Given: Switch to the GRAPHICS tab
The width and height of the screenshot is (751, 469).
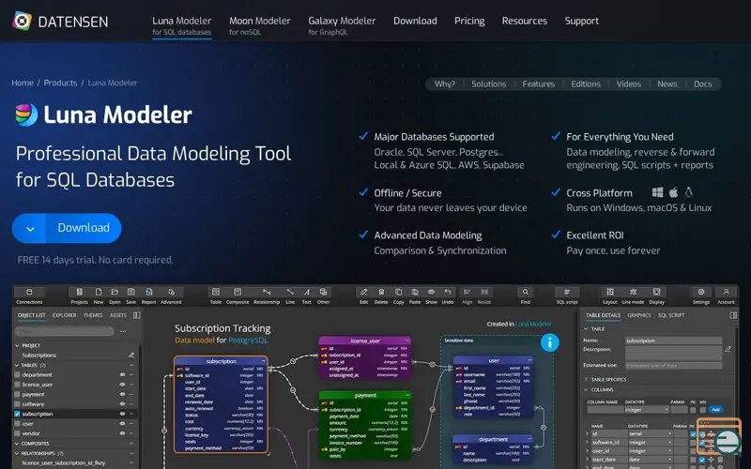Looking at the screenshot, I should tap(639, 315).
